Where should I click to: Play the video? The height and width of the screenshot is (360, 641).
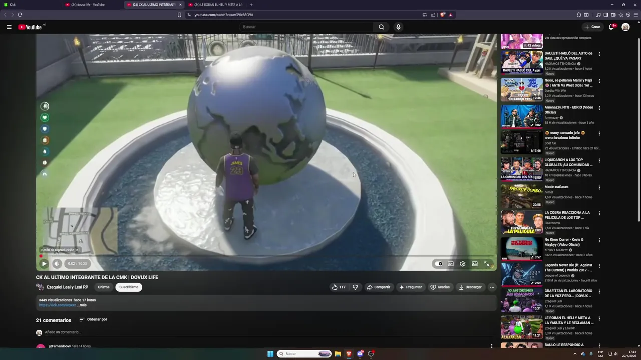(x=44, y=264)
